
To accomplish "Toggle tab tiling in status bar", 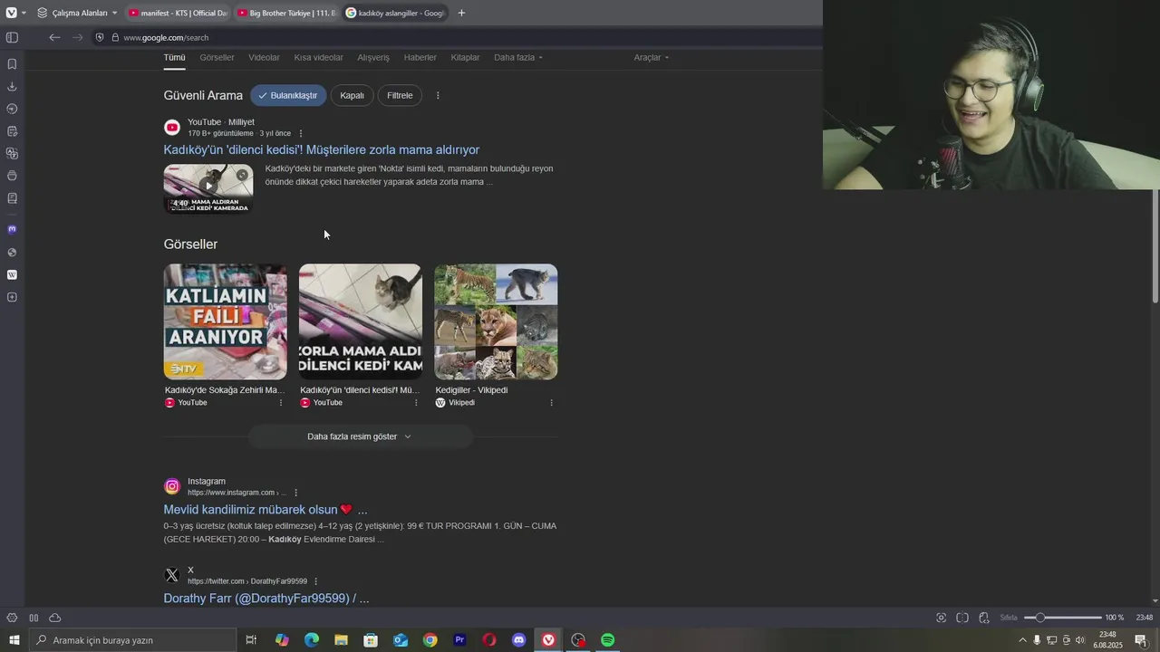I will 34,618.
